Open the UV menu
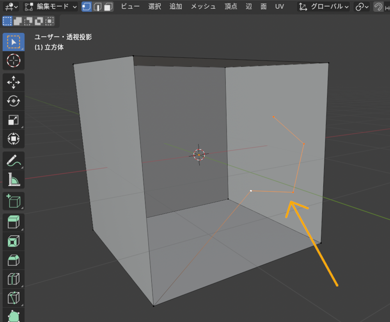 click(279, 7)
